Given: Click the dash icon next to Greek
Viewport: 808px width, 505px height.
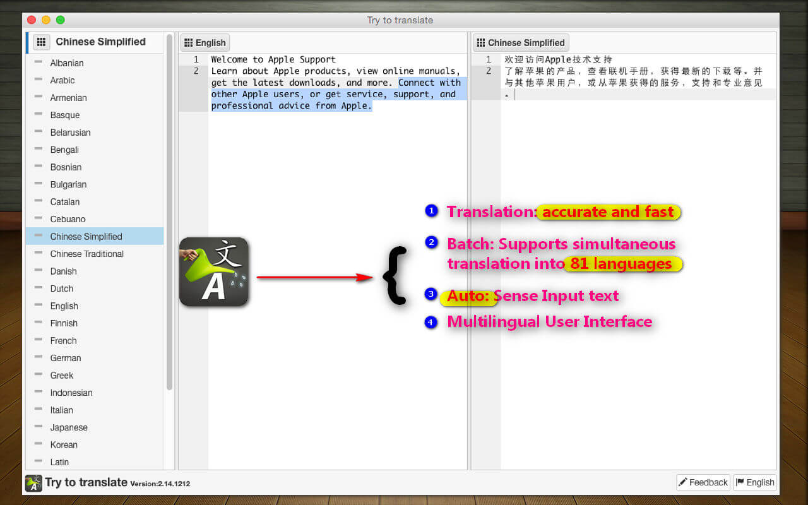Looking at the screenshot, I should (39, 374).
